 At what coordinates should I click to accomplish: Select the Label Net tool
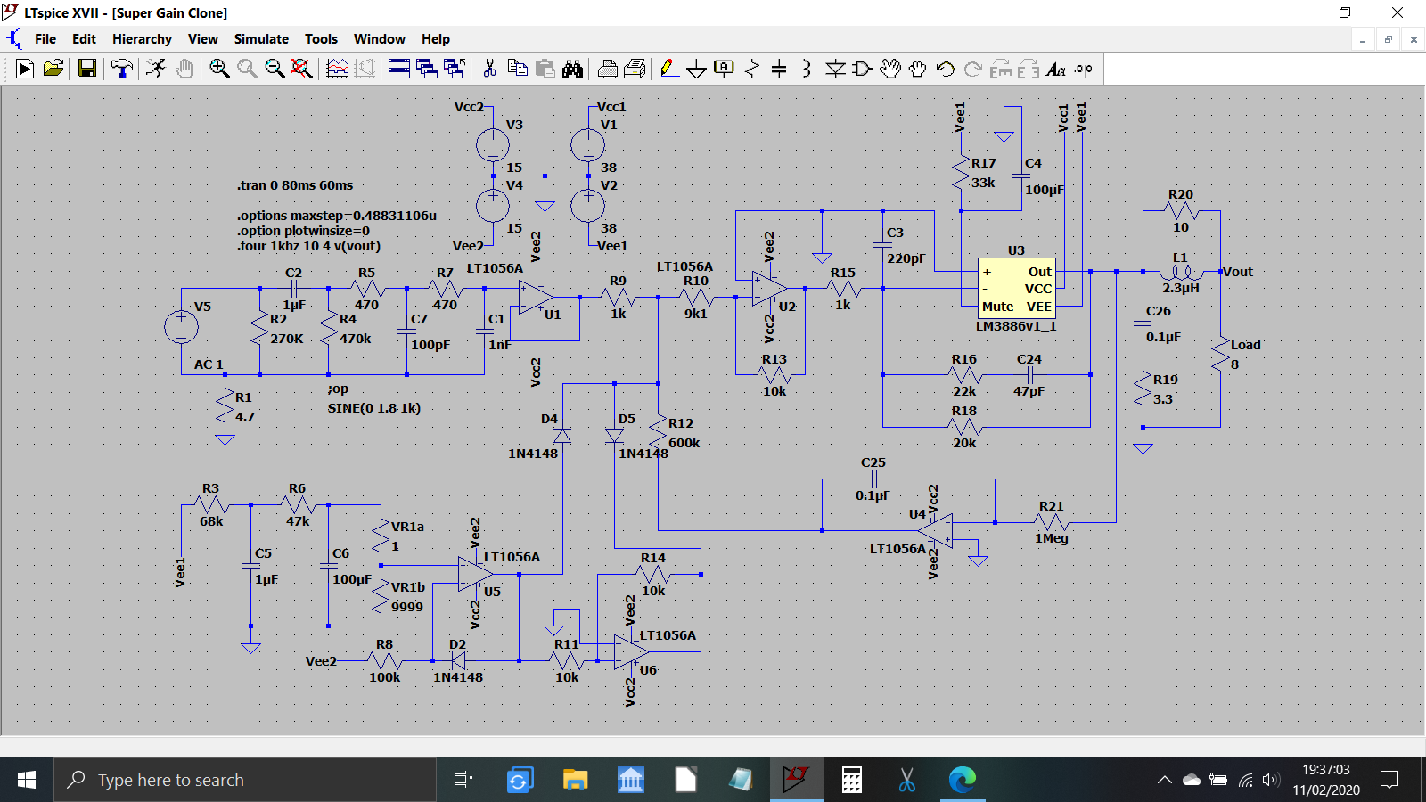tap(725, 69)
